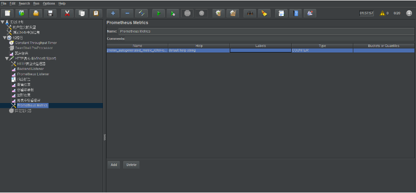Open the Search menu
This screenshot has width=416, height=193.
[x=25, y=3]
